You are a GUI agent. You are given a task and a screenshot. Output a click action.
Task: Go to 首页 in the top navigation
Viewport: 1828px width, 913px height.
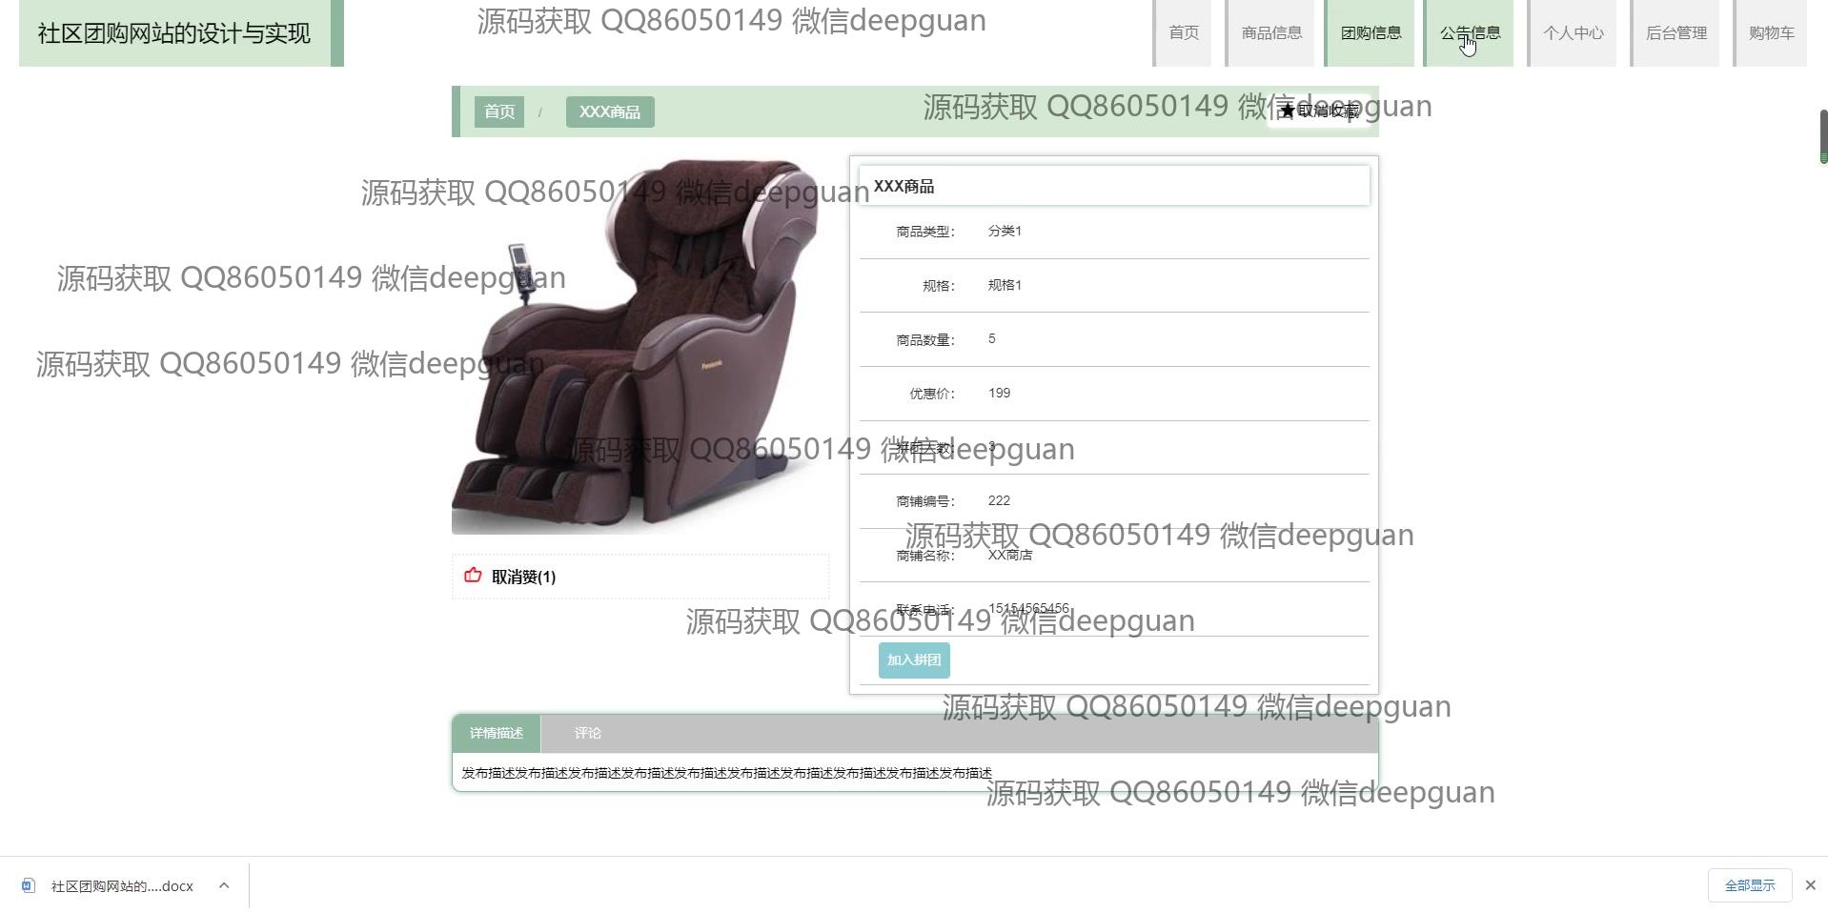tap(1183, 33)
